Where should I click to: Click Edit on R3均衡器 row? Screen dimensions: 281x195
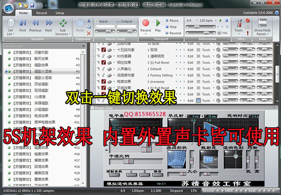(x=190, y=56)
